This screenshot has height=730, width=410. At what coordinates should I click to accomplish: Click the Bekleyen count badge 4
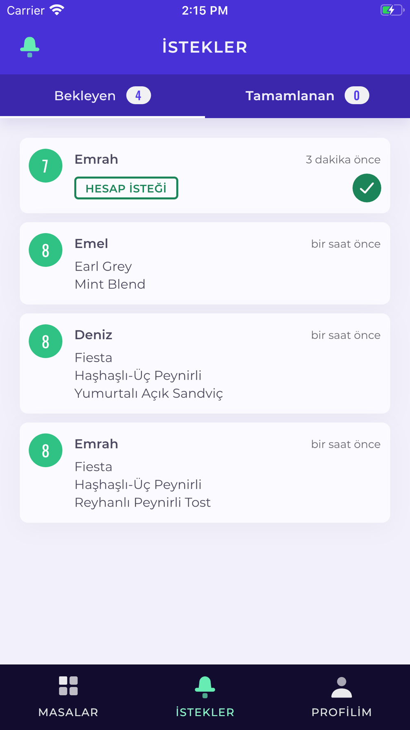coord(139,96)
